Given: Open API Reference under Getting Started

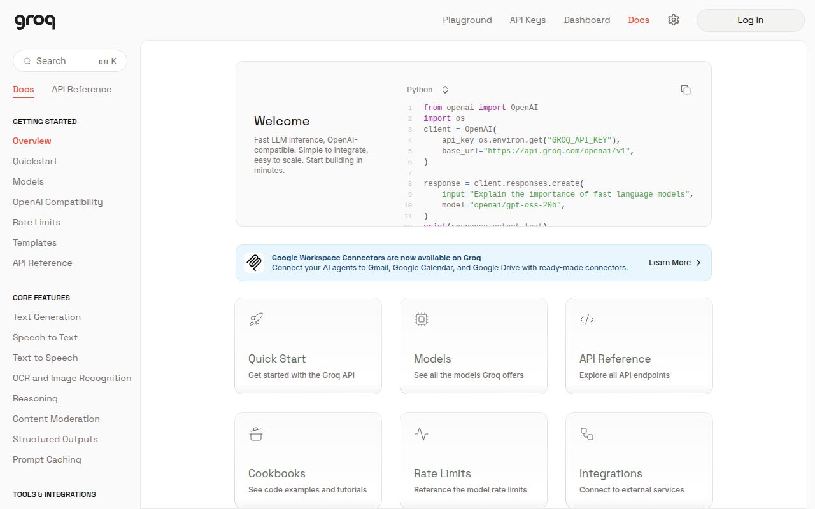Looking at the screenshot, I should tap(43, 263).
